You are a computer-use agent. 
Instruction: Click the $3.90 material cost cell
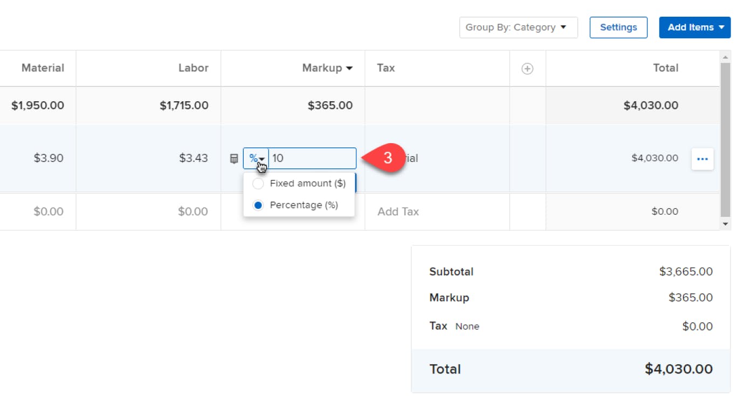49,158
